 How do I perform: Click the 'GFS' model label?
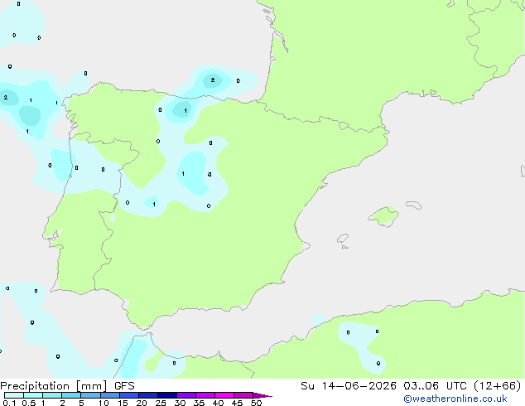click(124, 386)
